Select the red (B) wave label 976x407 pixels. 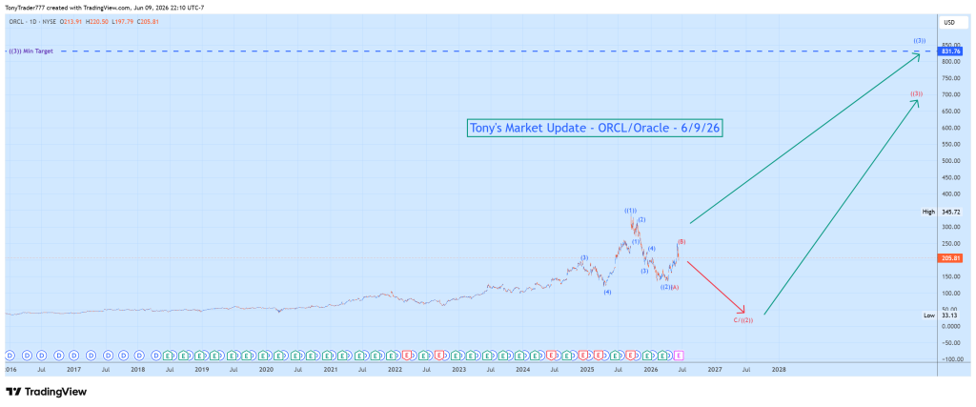point(681,241)
